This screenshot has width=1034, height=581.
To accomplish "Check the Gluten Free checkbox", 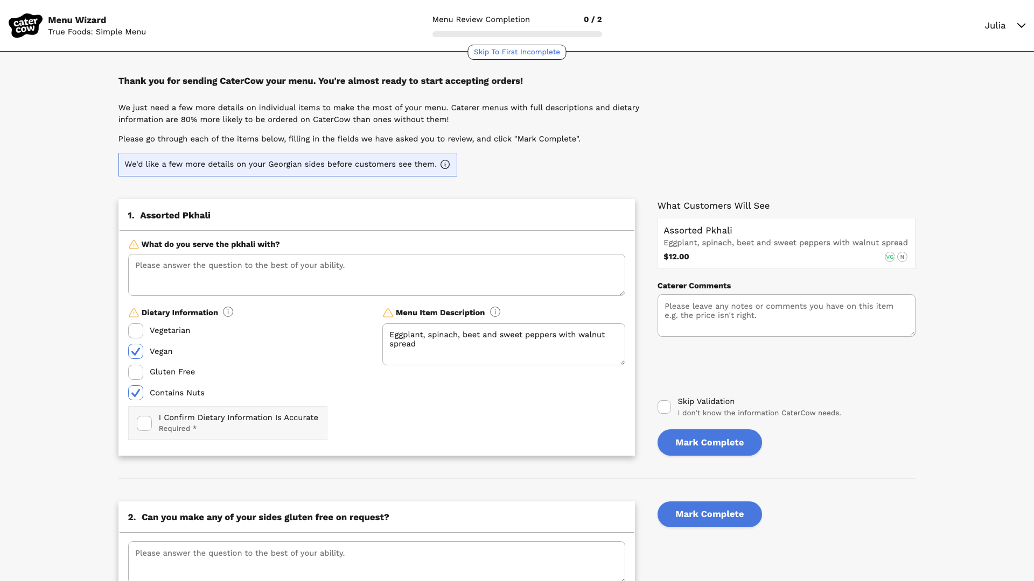I will pyautogui.click(x=136, y=372).
